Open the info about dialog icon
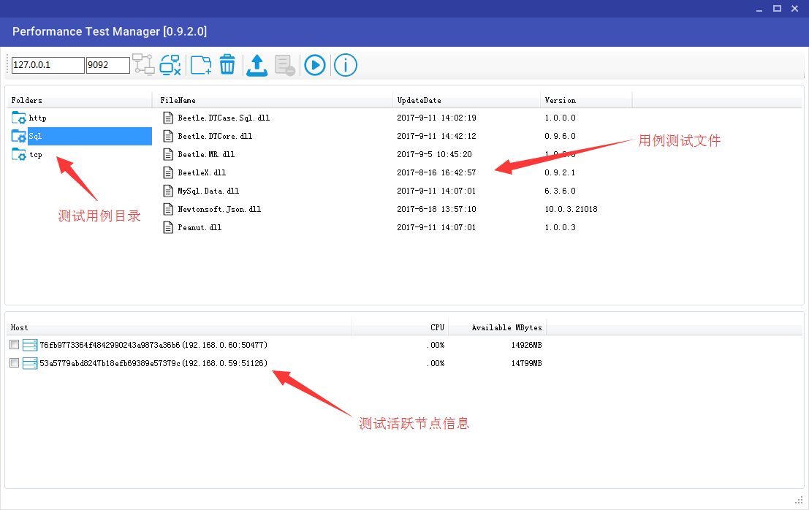This screenshot has width=809, height=510. click(345, 66)
